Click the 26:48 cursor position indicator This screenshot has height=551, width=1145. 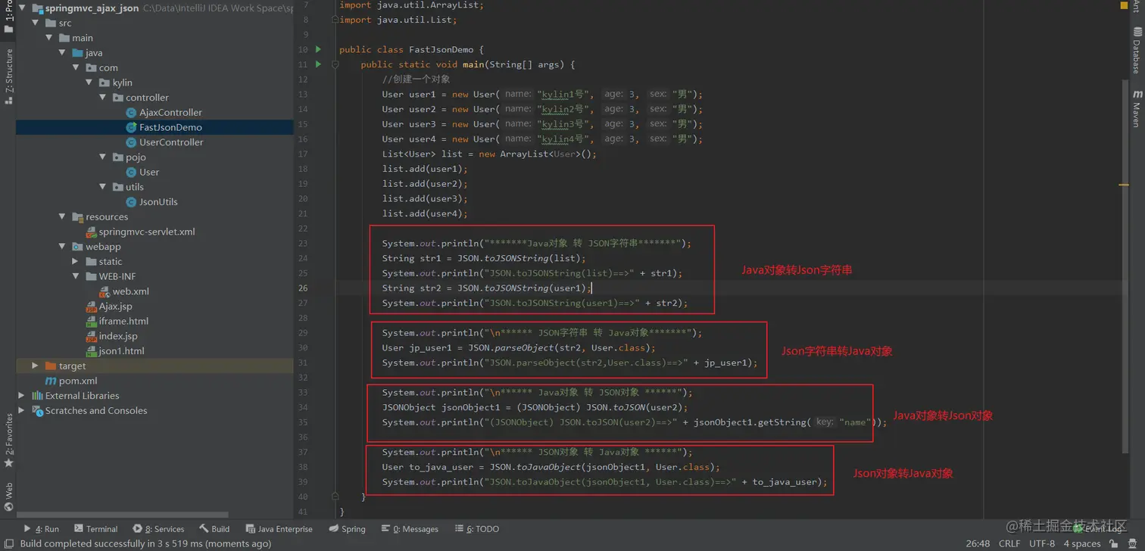978,543
